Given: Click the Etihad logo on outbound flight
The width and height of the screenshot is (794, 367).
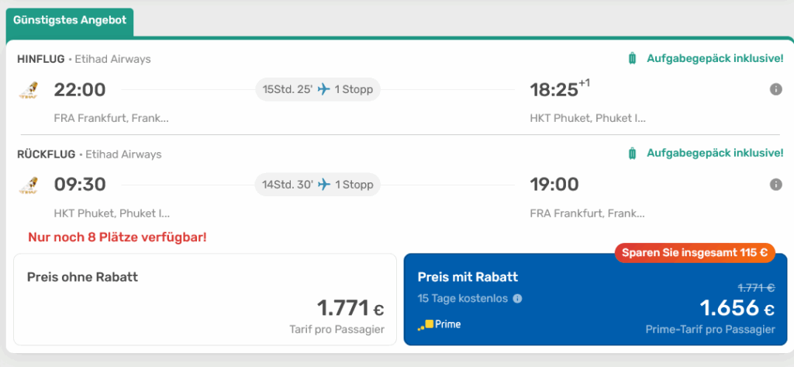Looking at the screenshot, I should (x=29, y=91).
